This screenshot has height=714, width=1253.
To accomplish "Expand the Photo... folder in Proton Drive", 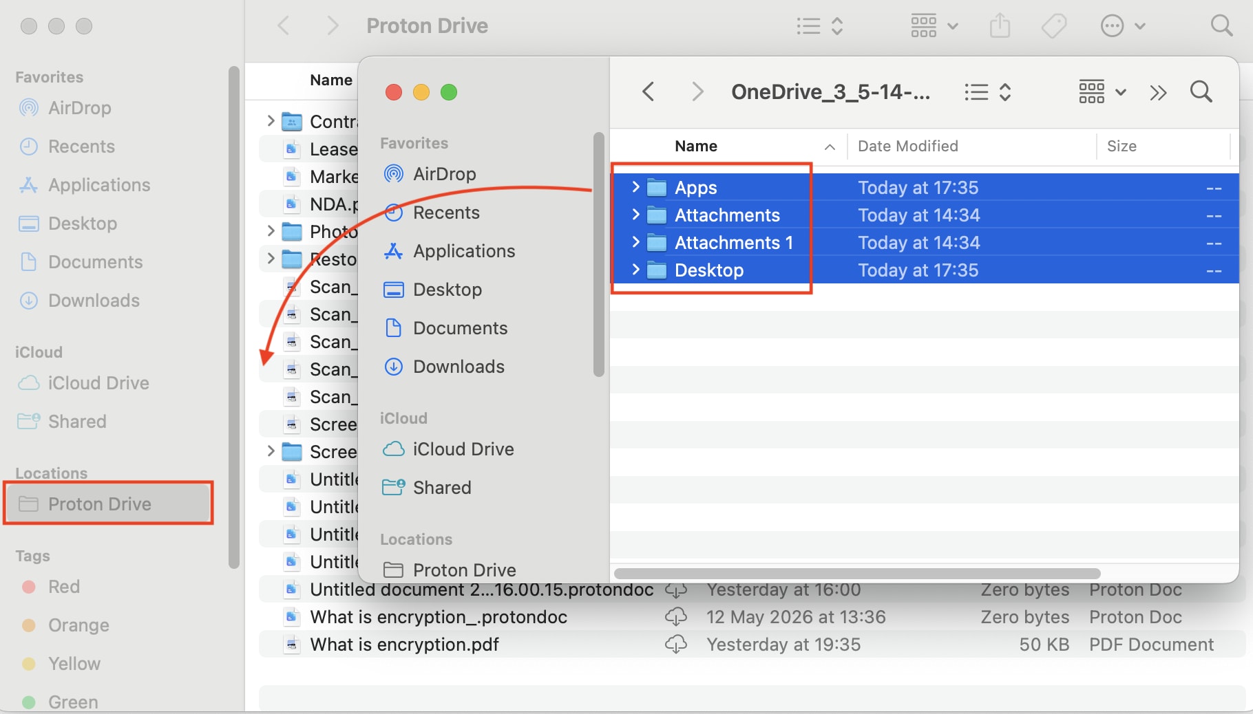I will tap(271, 231).
